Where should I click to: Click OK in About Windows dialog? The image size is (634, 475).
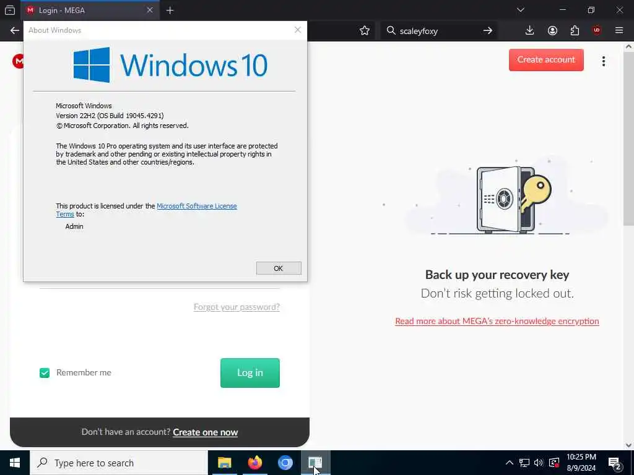coord(279,268)
